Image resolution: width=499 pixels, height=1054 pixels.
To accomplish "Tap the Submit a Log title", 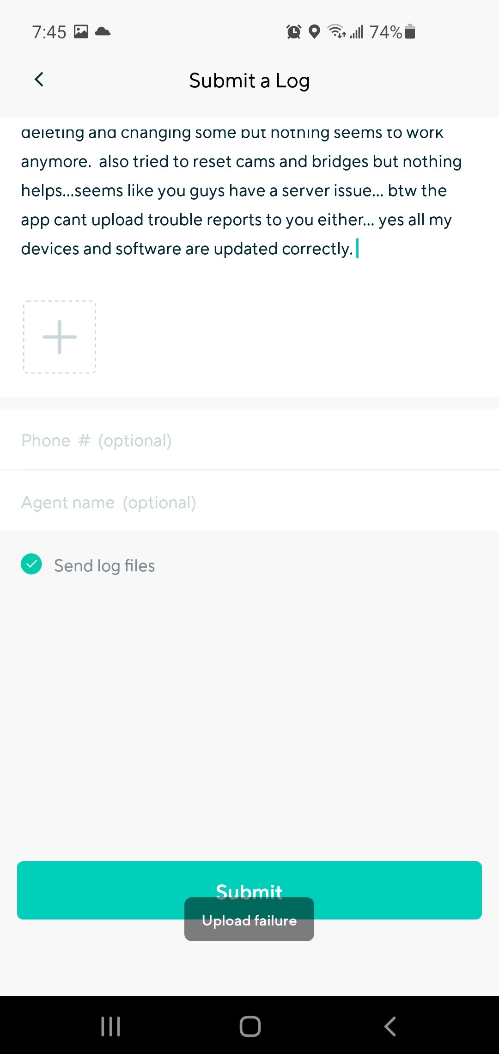I will coord(249,80).
